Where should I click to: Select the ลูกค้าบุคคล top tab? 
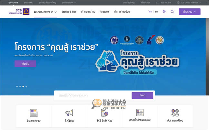click(13, 3)
